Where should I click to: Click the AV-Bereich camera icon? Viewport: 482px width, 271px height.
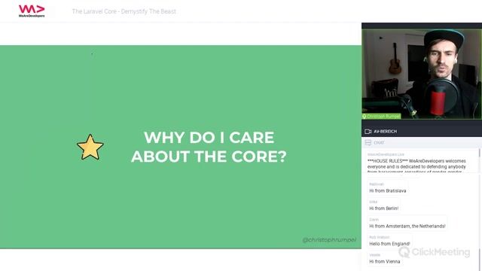[x=368, y=132]
